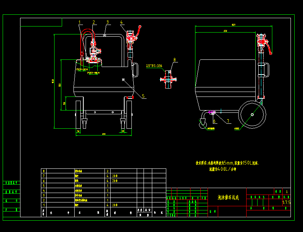Select callout number 2 above the valve
303x232 pixels.
(x=94, y=22)
